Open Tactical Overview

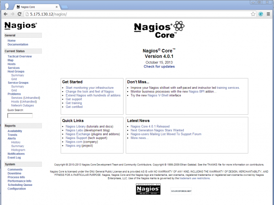[20, 56]
